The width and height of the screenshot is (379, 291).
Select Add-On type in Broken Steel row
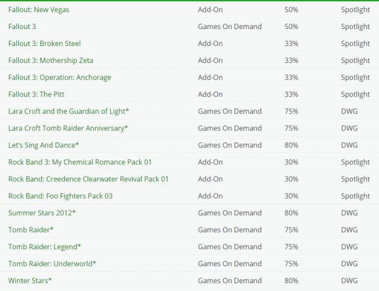(x=210, y=44)
